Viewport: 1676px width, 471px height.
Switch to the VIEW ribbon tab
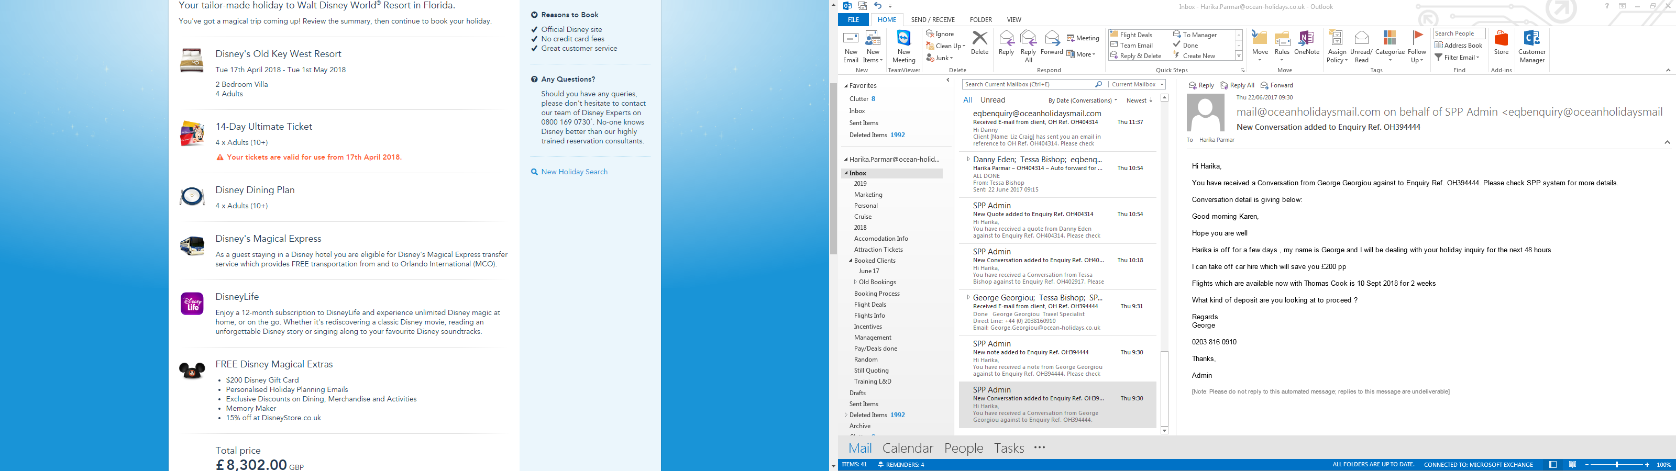1013,19
